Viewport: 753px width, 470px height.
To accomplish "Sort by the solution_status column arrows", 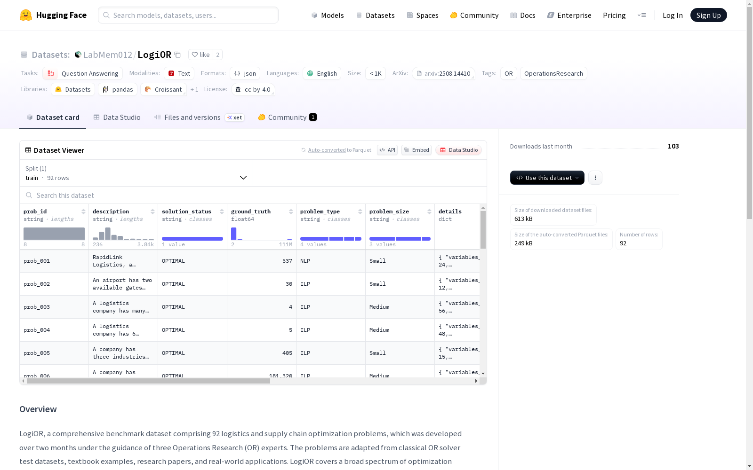I will [x=222, y=211].
